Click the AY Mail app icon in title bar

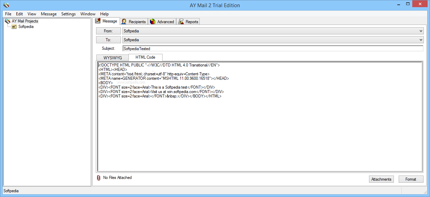click(x=6, y=5)
